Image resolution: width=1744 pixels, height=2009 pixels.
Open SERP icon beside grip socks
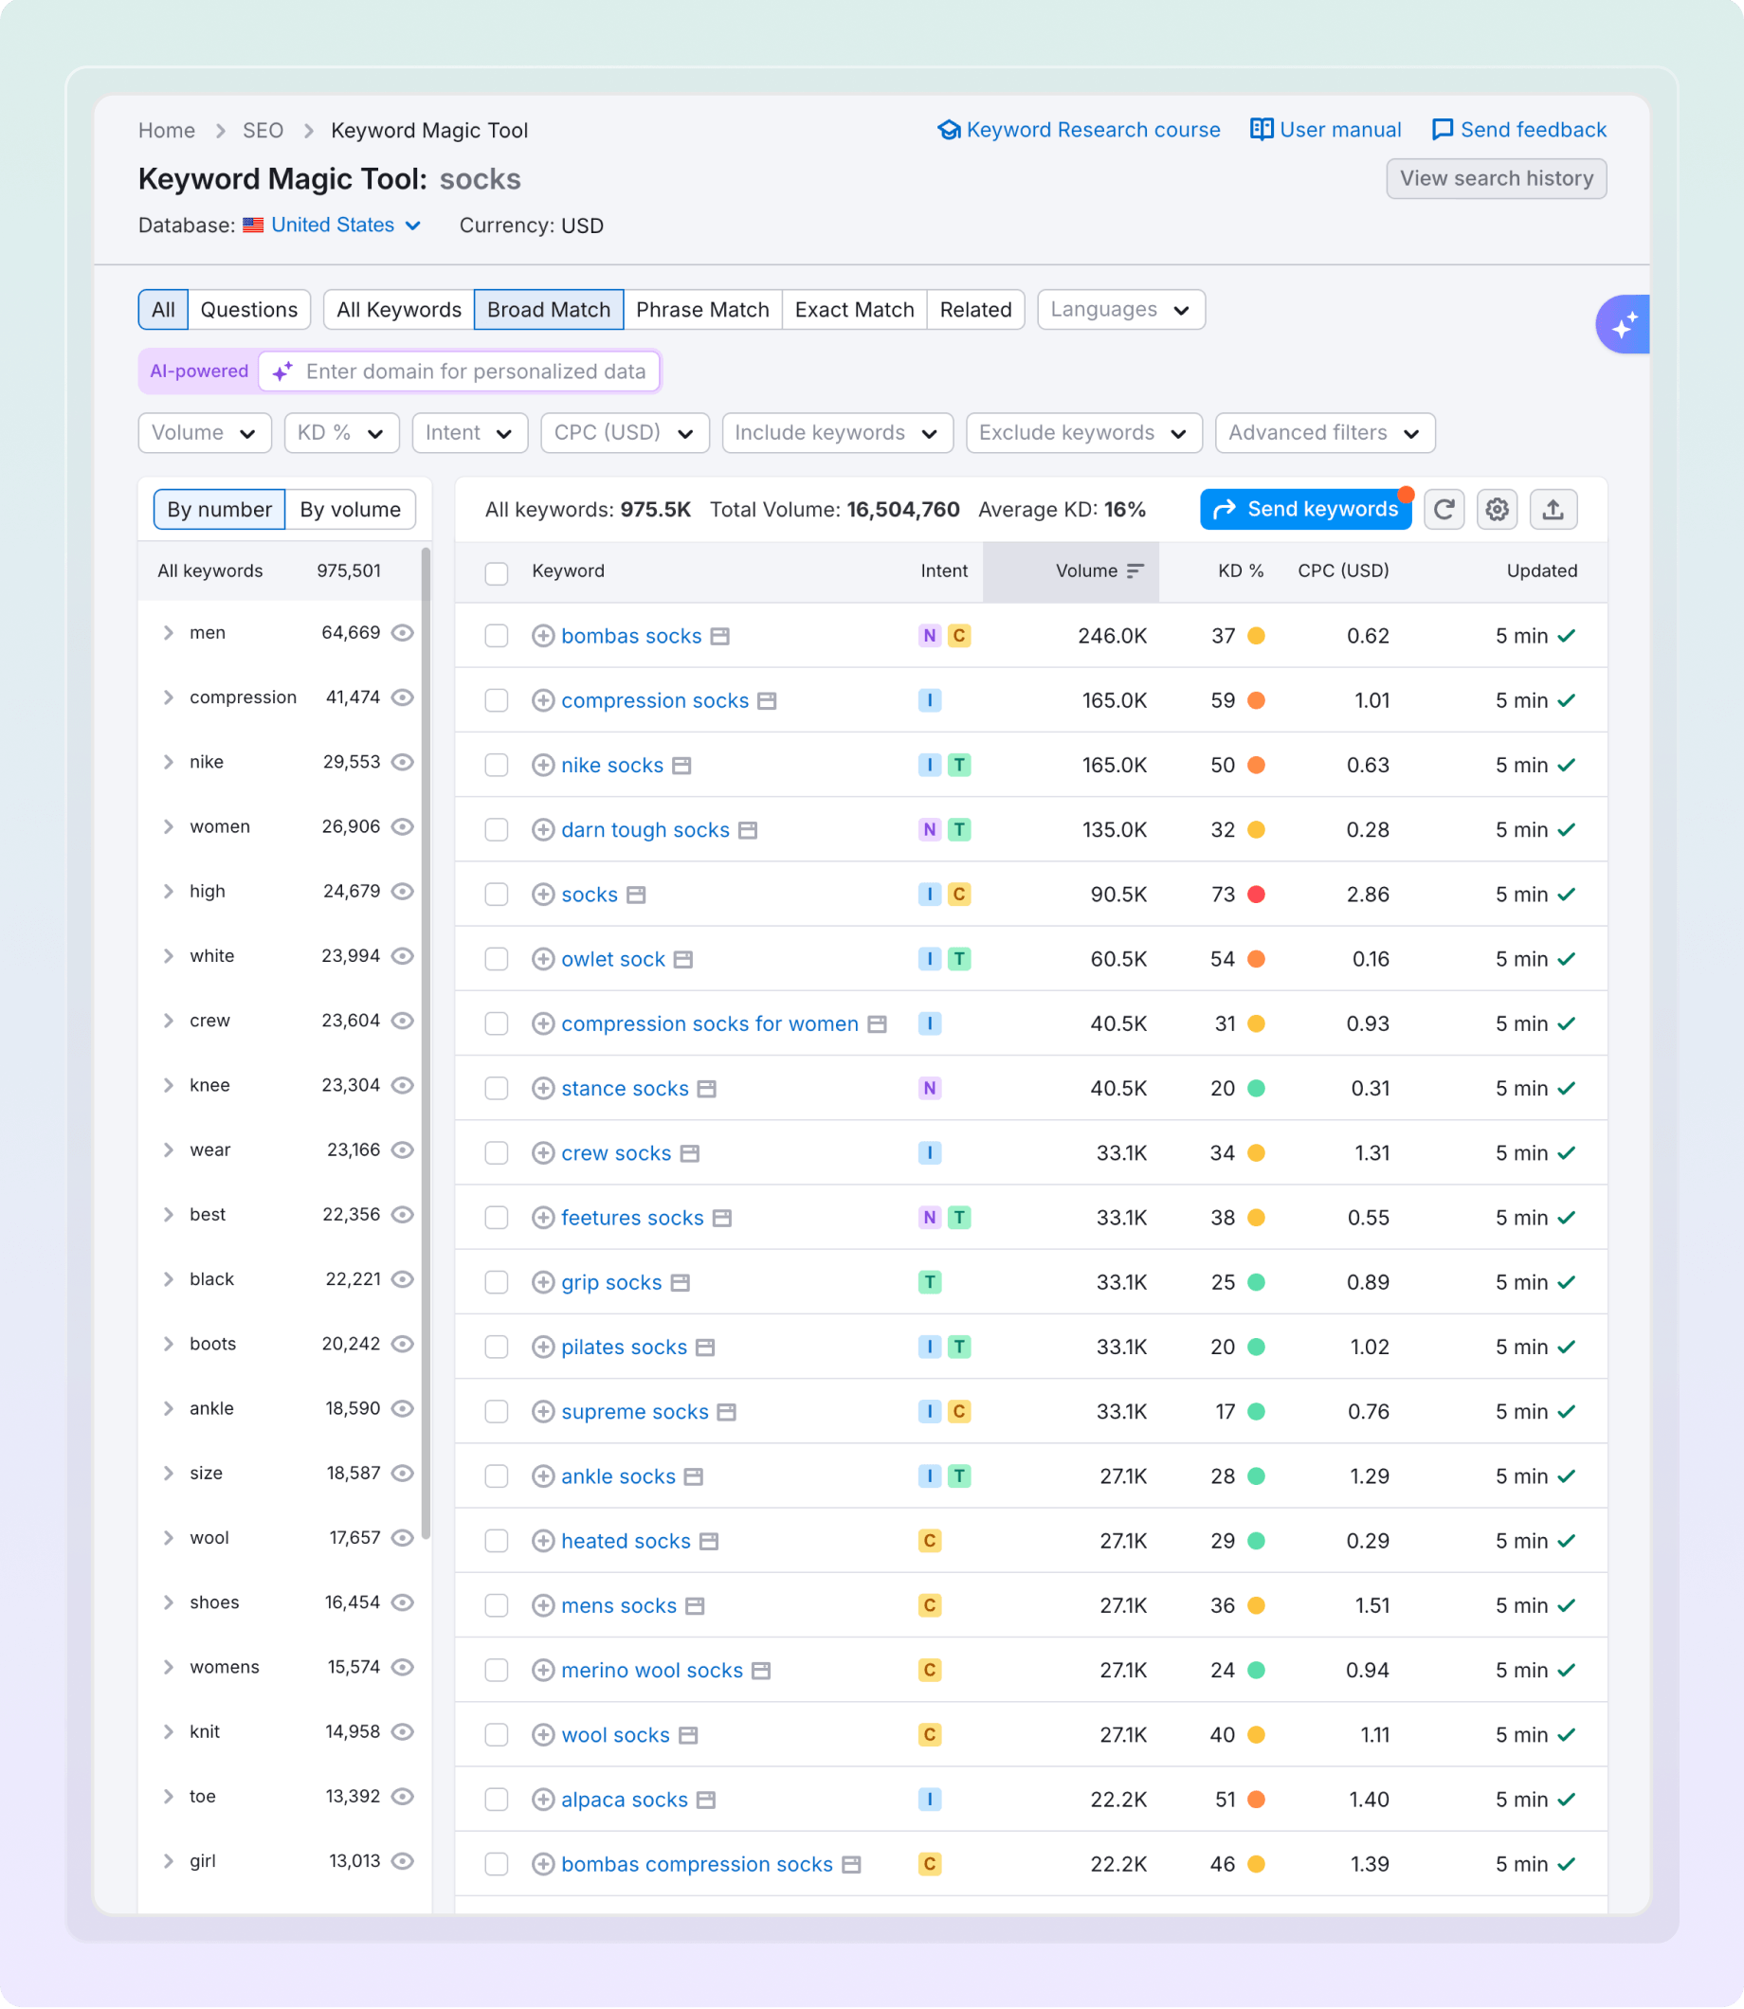pyautogui.click(x=681, y=1282)
